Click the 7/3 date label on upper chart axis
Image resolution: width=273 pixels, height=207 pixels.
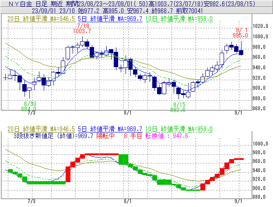(x=31, y=113)
